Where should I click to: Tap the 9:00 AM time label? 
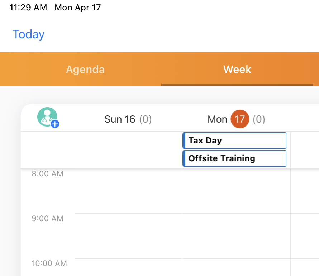(47, 218)
